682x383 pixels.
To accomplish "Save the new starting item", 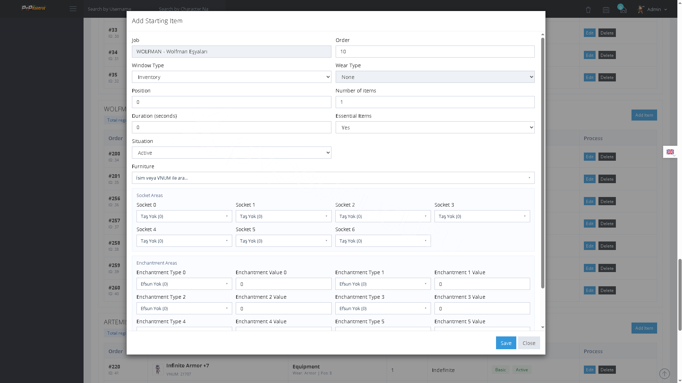I will 506,343.
